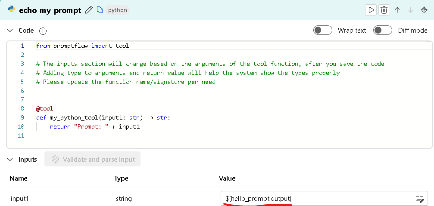
Task: Rename node with the pencil edit icon
Action: click(89, 10)
